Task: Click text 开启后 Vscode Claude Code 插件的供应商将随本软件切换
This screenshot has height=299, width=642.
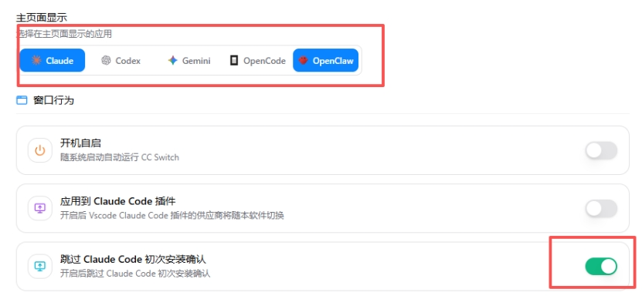Action: coord(172,215)
